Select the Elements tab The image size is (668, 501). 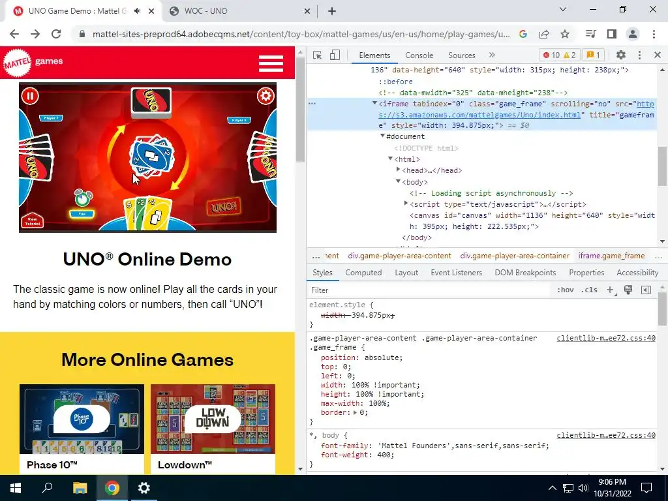pyautogui.click(x=374, y=55)
